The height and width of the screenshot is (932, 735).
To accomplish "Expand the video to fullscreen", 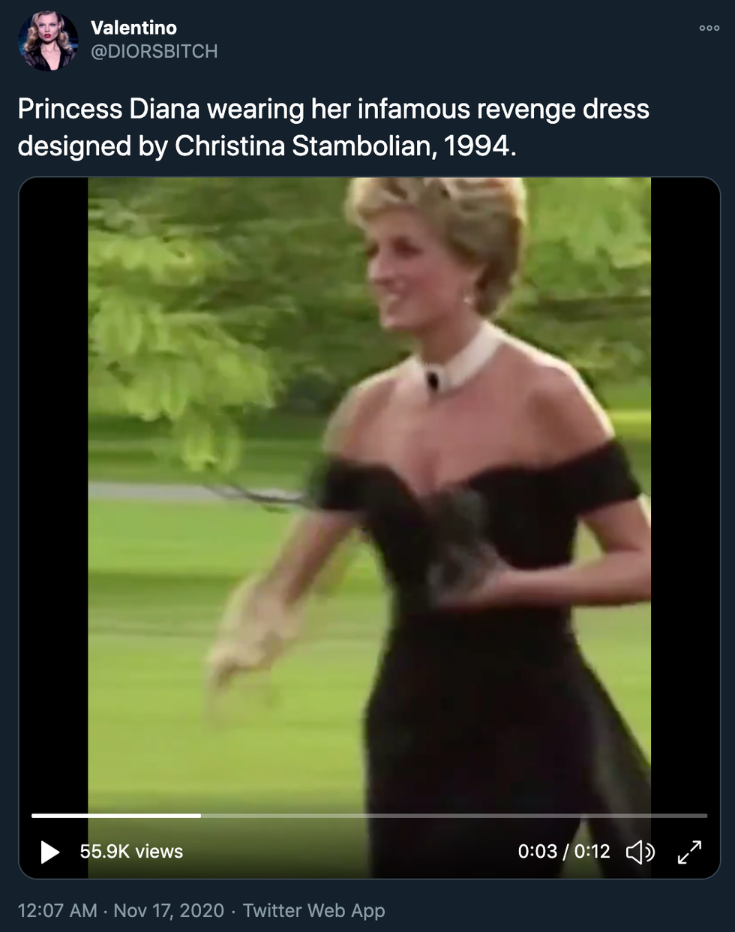I will 689,852.
